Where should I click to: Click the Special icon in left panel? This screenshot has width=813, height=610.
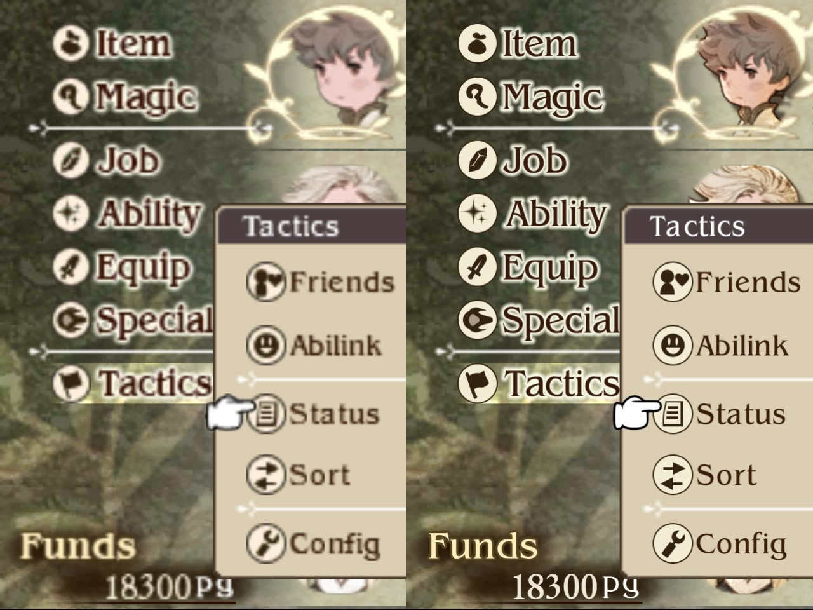71,320
